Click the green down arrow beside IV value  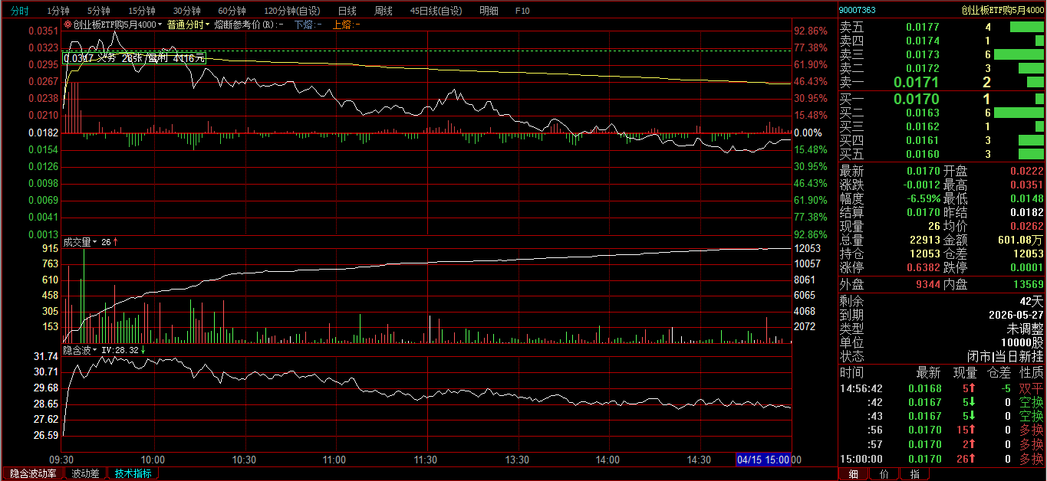coord(143,350)
